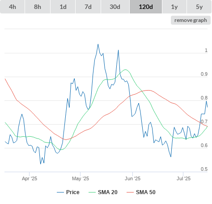Toggle the SMA 20 legend entry

103,192
